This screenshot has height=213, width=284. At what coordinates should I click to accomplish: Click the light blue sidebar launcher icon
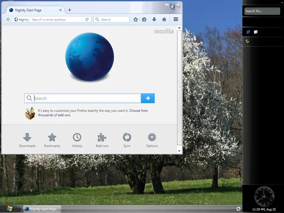click(x=255, y=32)
